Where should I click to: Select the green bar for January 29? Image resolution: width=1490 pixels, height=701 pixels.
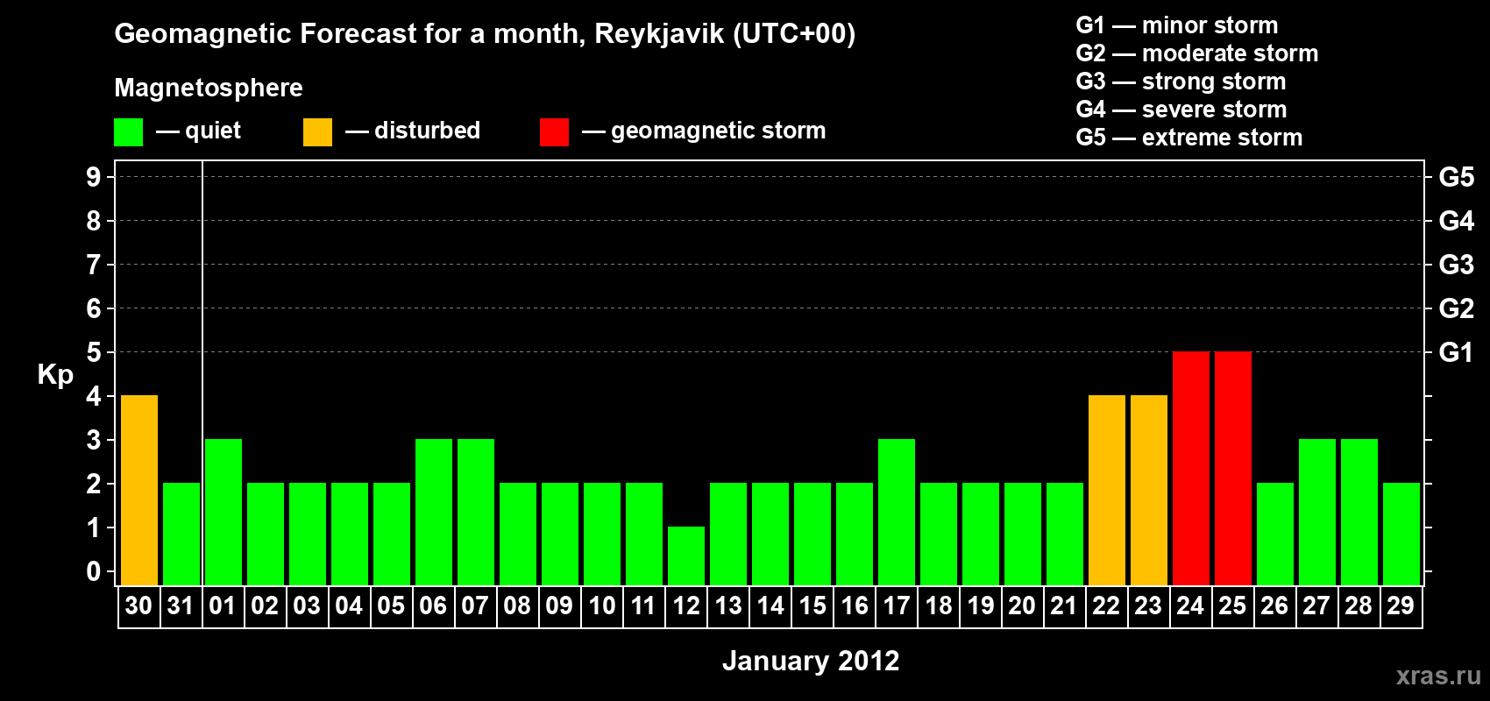1401,534
